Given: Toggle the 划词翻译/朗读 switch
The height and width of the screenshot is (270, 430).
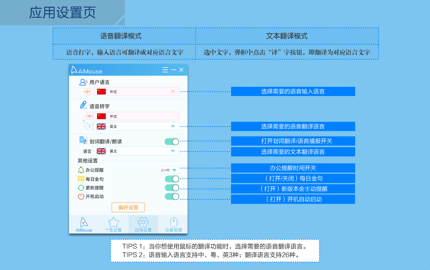Looking at the screenshot, I should (172, 142).
